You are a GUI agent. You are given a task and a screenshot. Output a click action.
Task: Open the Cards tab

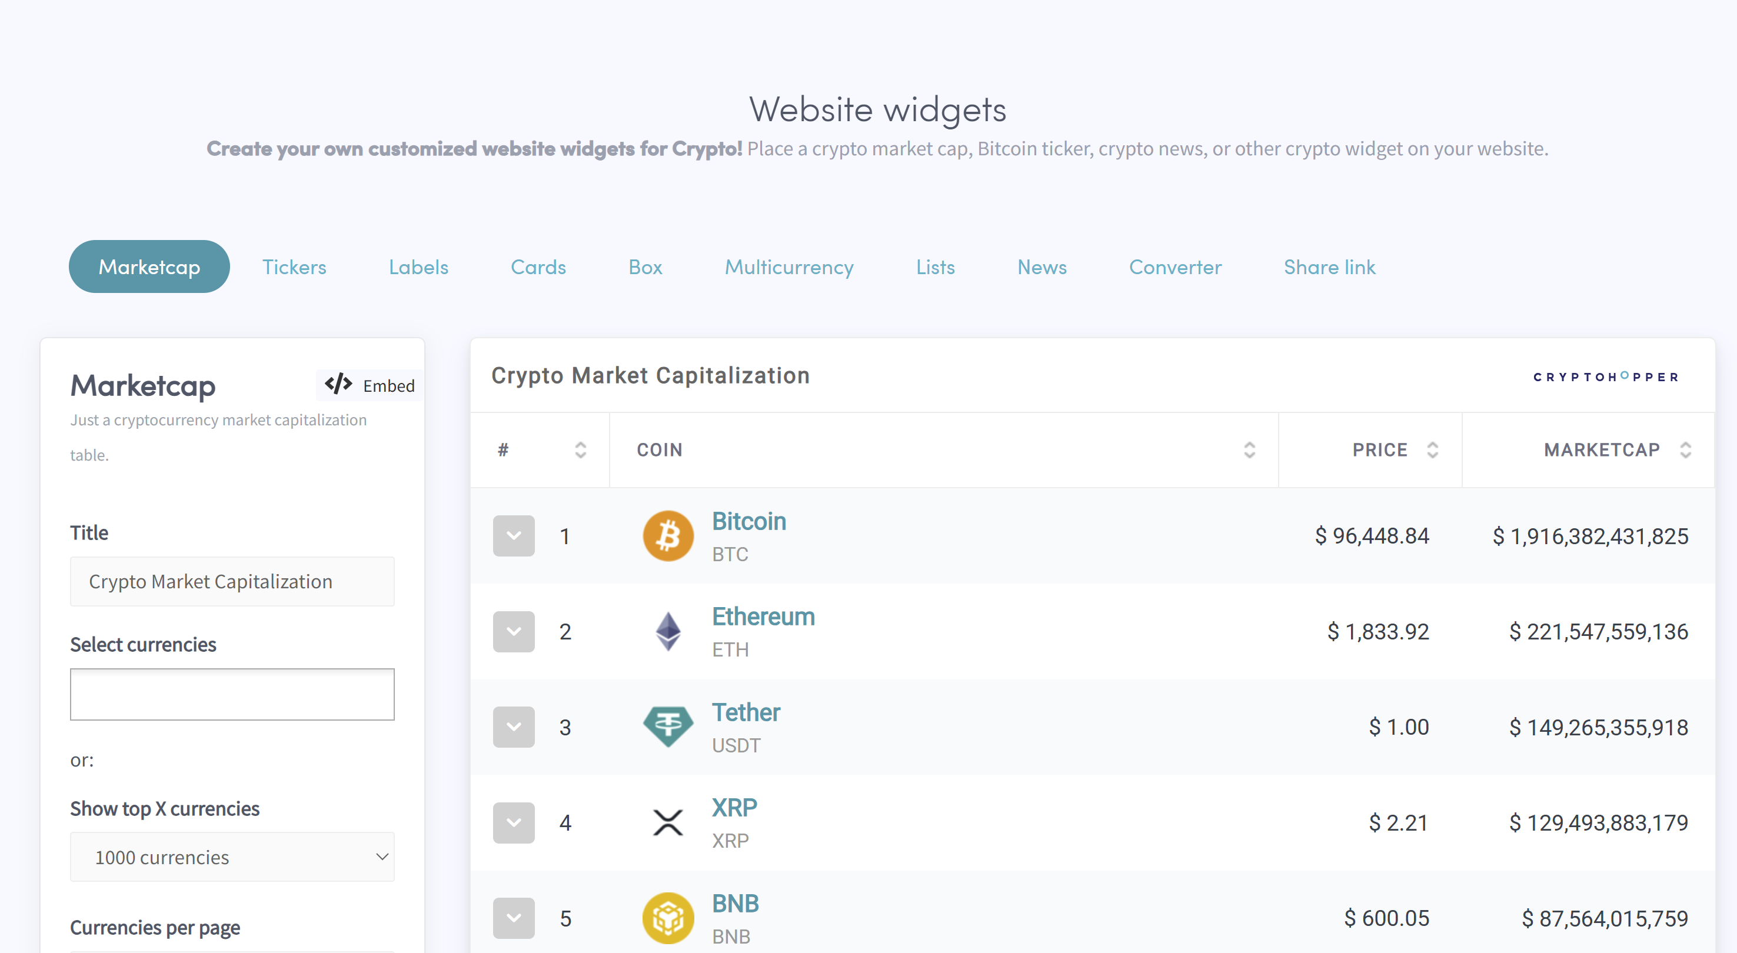pos(538,267)
